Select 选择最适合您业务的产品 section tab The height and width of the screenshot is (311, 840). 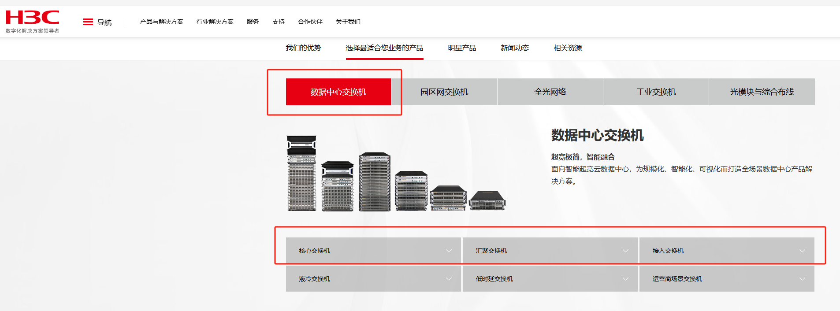[x=384, y=48]
